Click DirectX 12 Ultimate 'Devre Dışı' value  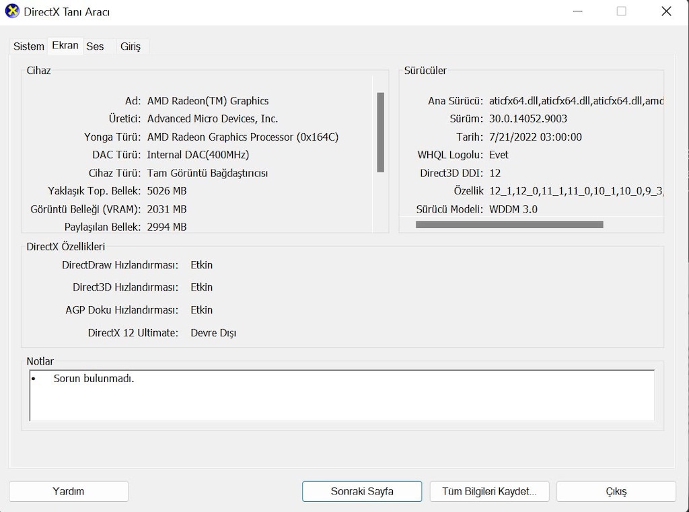(213, 333)
